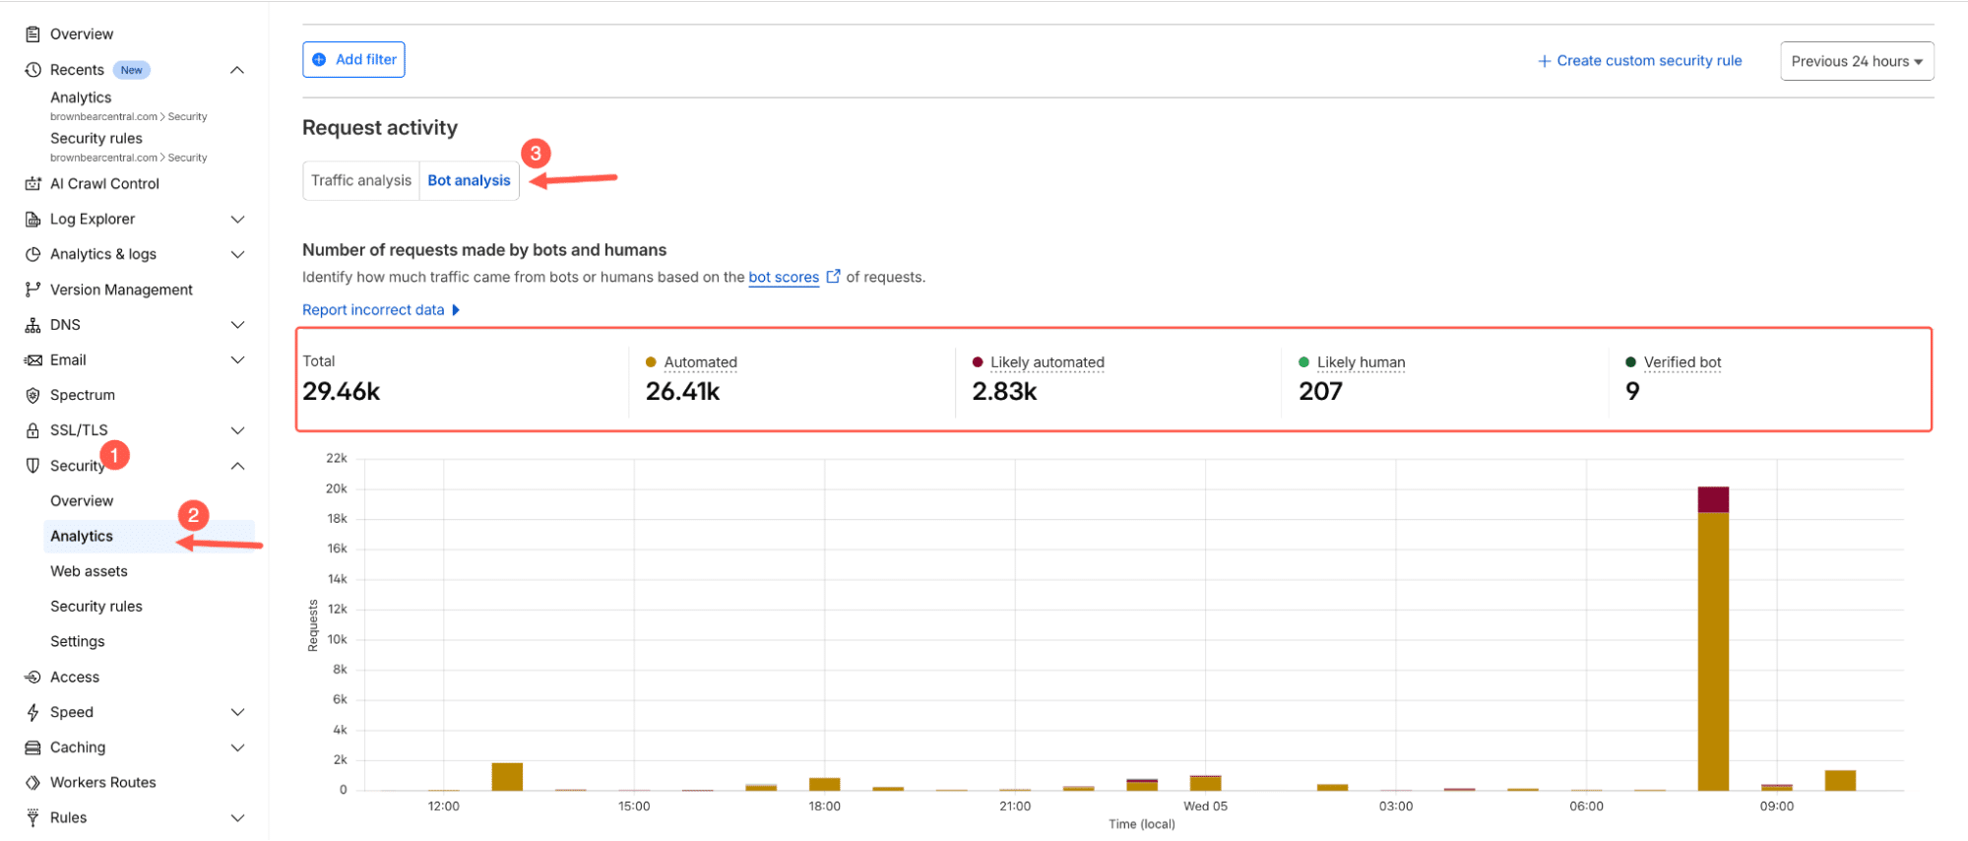Open Security rules under the Security section
1968x841 pixels.
click(x=96, y=607)
